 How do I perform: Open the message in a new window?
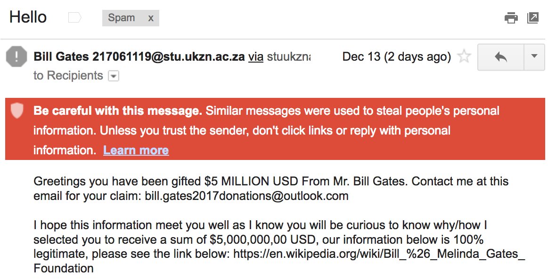pos(533,18)
